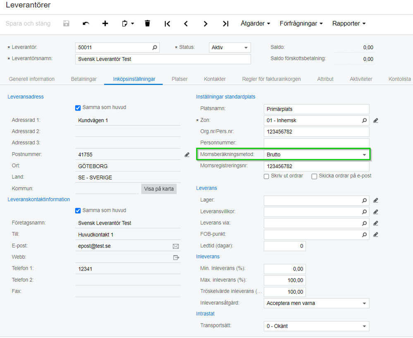Viewport: 413px width, 338px height.
Task: Click the search icon in Lager field
Action: [x=364, y=200]
